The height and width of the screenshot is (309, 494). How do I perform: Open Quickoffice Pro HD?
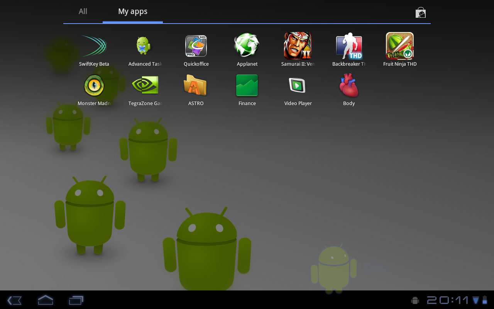(x=196, y=50)
